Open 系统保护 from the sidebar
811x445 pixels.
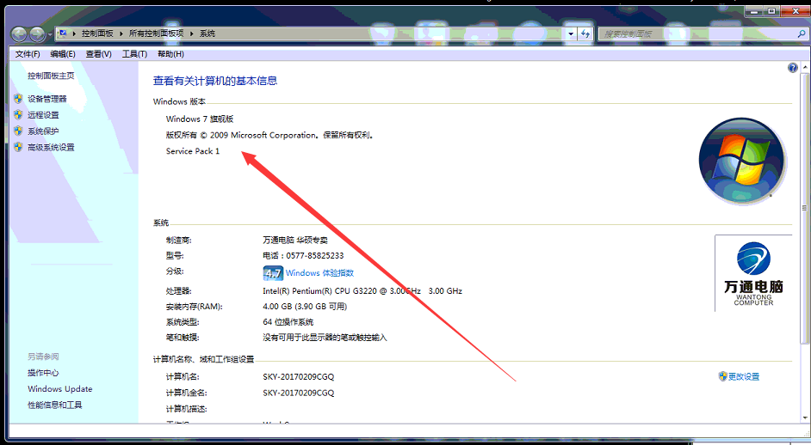tap(43, 131)
